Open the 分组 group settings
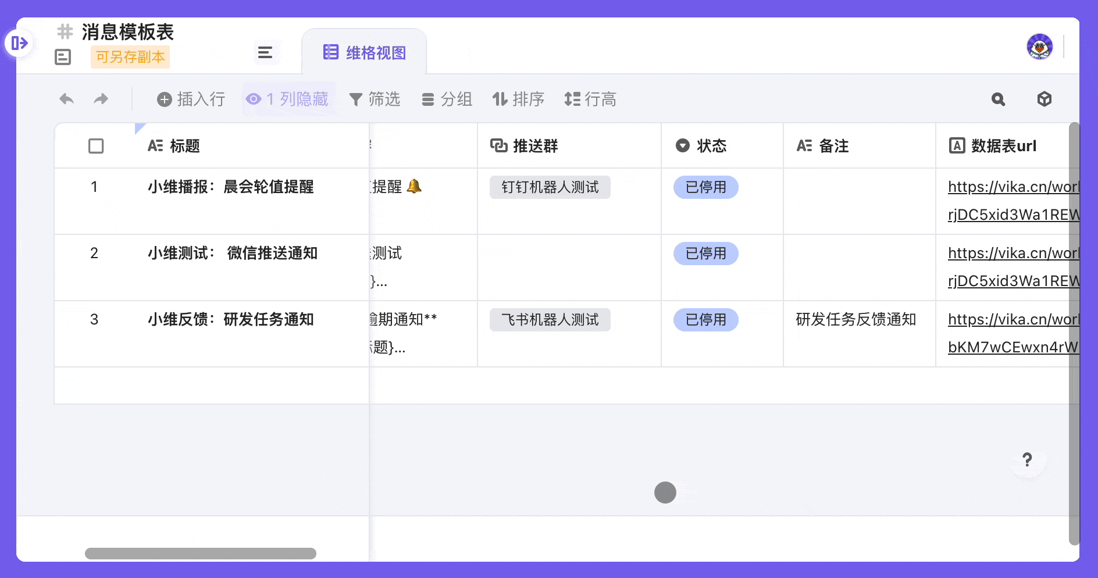1098x578 pixels. (x=447, y=99)
